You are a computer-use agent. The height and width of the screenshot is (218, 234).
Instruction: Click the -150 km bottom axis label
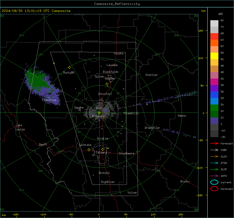(15, 214)
